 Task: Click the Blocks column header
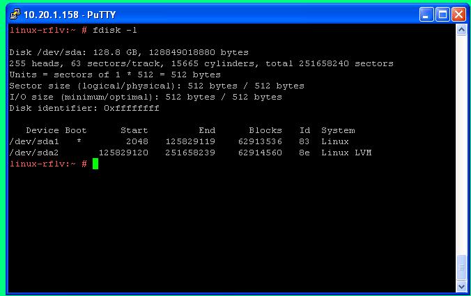click(265, 130)
